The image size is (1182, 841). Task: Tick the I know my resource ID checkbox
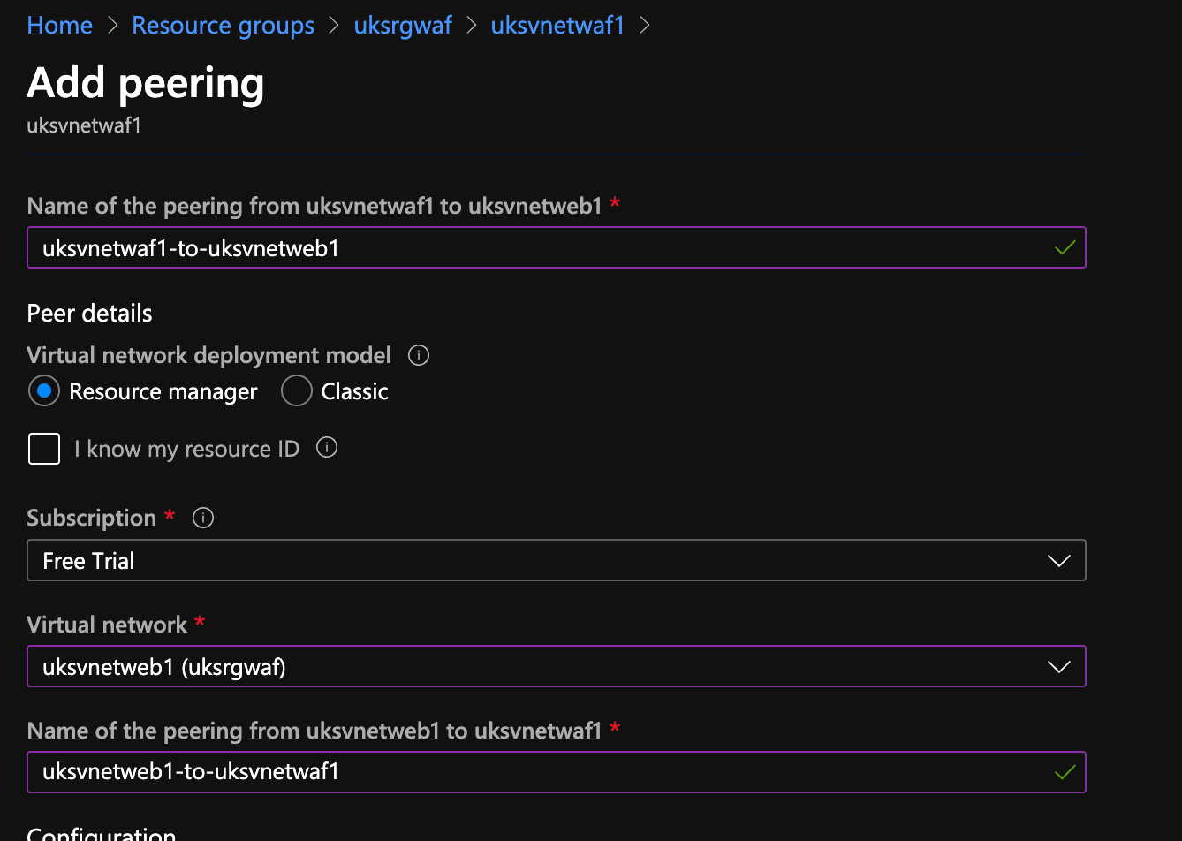point(44,449)
